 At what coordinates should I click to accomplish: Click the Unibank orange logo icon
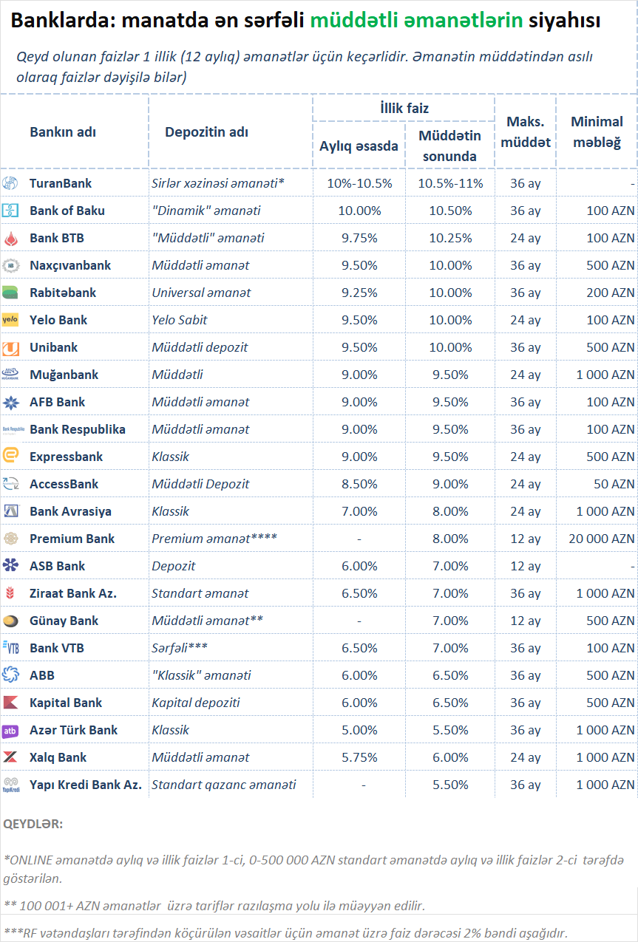coord(10,347)
